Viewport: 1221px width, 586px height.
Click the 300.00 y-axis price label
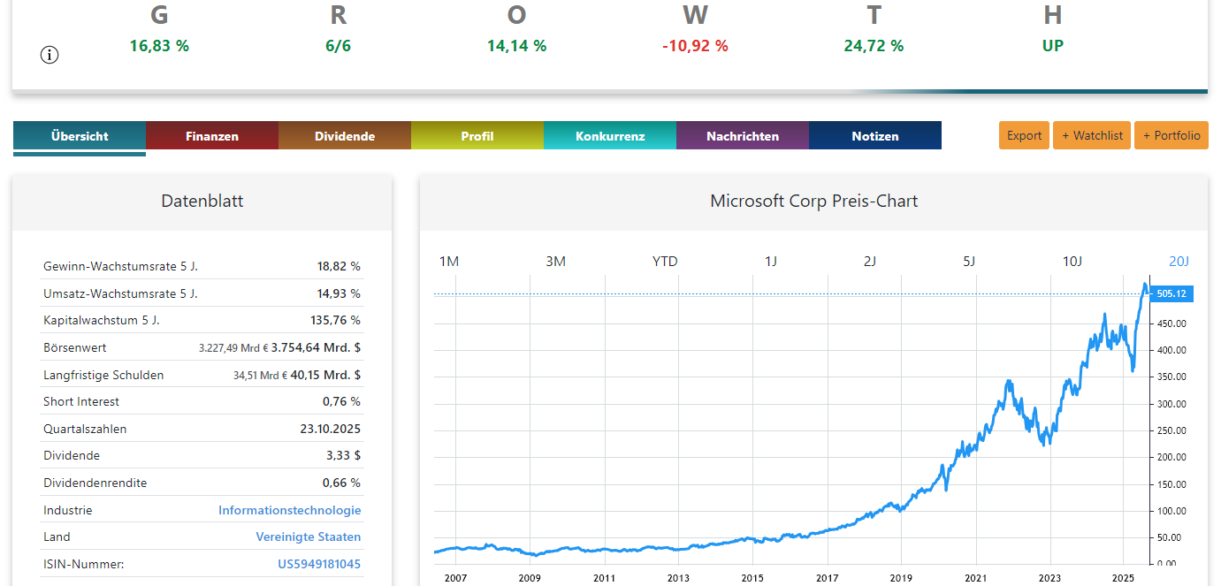1171,404
